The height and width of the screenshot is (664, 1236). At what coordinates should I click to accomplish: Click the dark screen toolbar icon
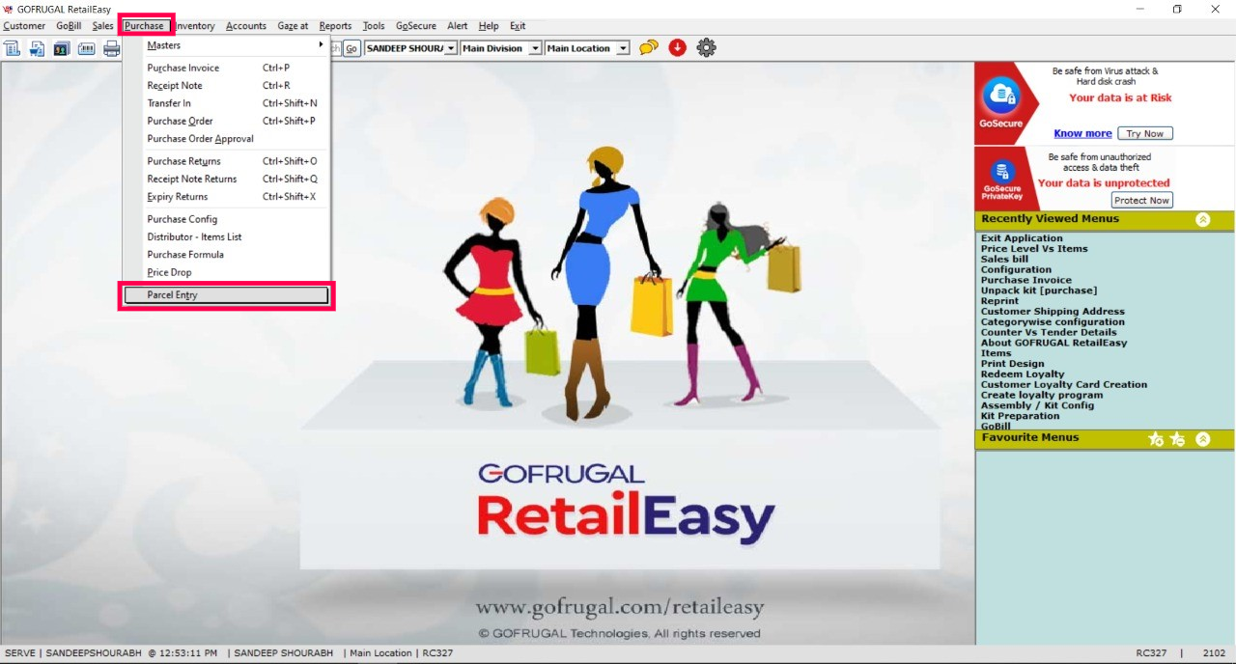pyautogui.click(x=61, y=48)
